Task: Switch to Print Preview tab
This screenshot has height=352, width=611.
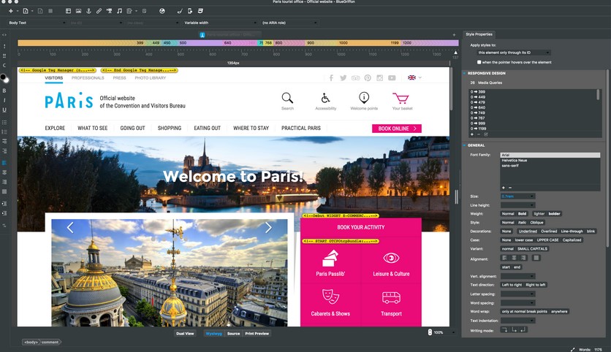Action: coord(257,334)
